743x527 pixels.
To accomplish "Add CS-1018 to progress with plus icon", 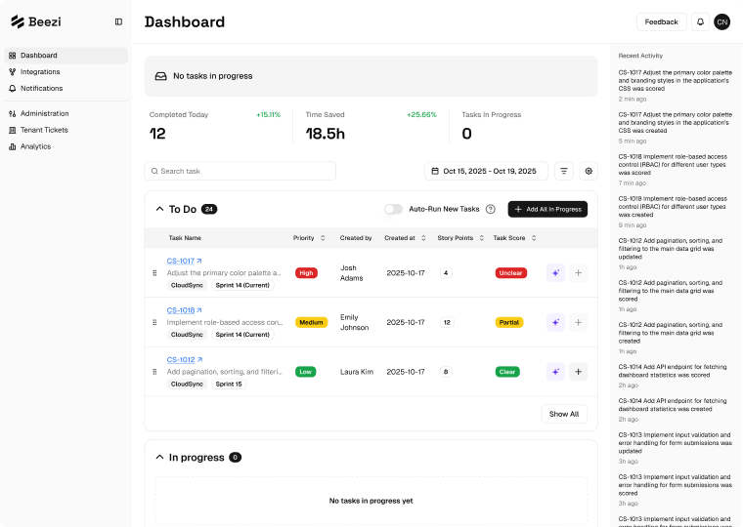I will tap(578, 323).
